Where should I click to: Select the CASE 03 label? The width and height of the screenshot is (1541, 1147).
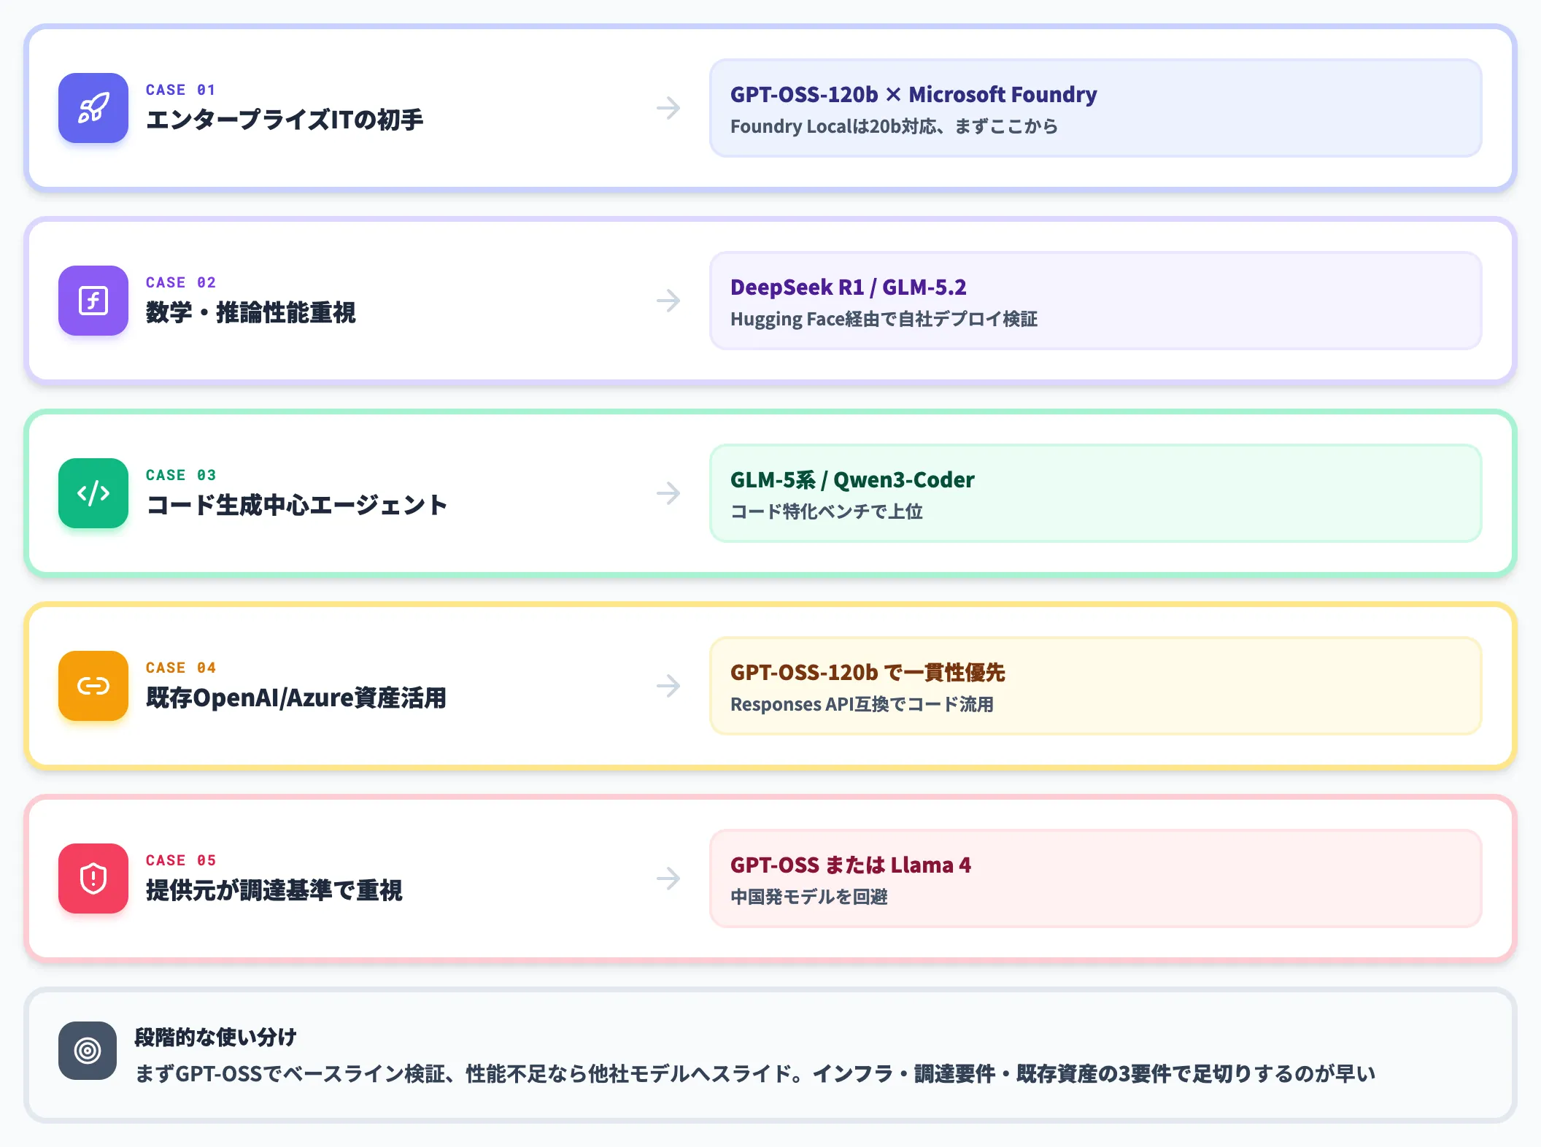[180, 475]
